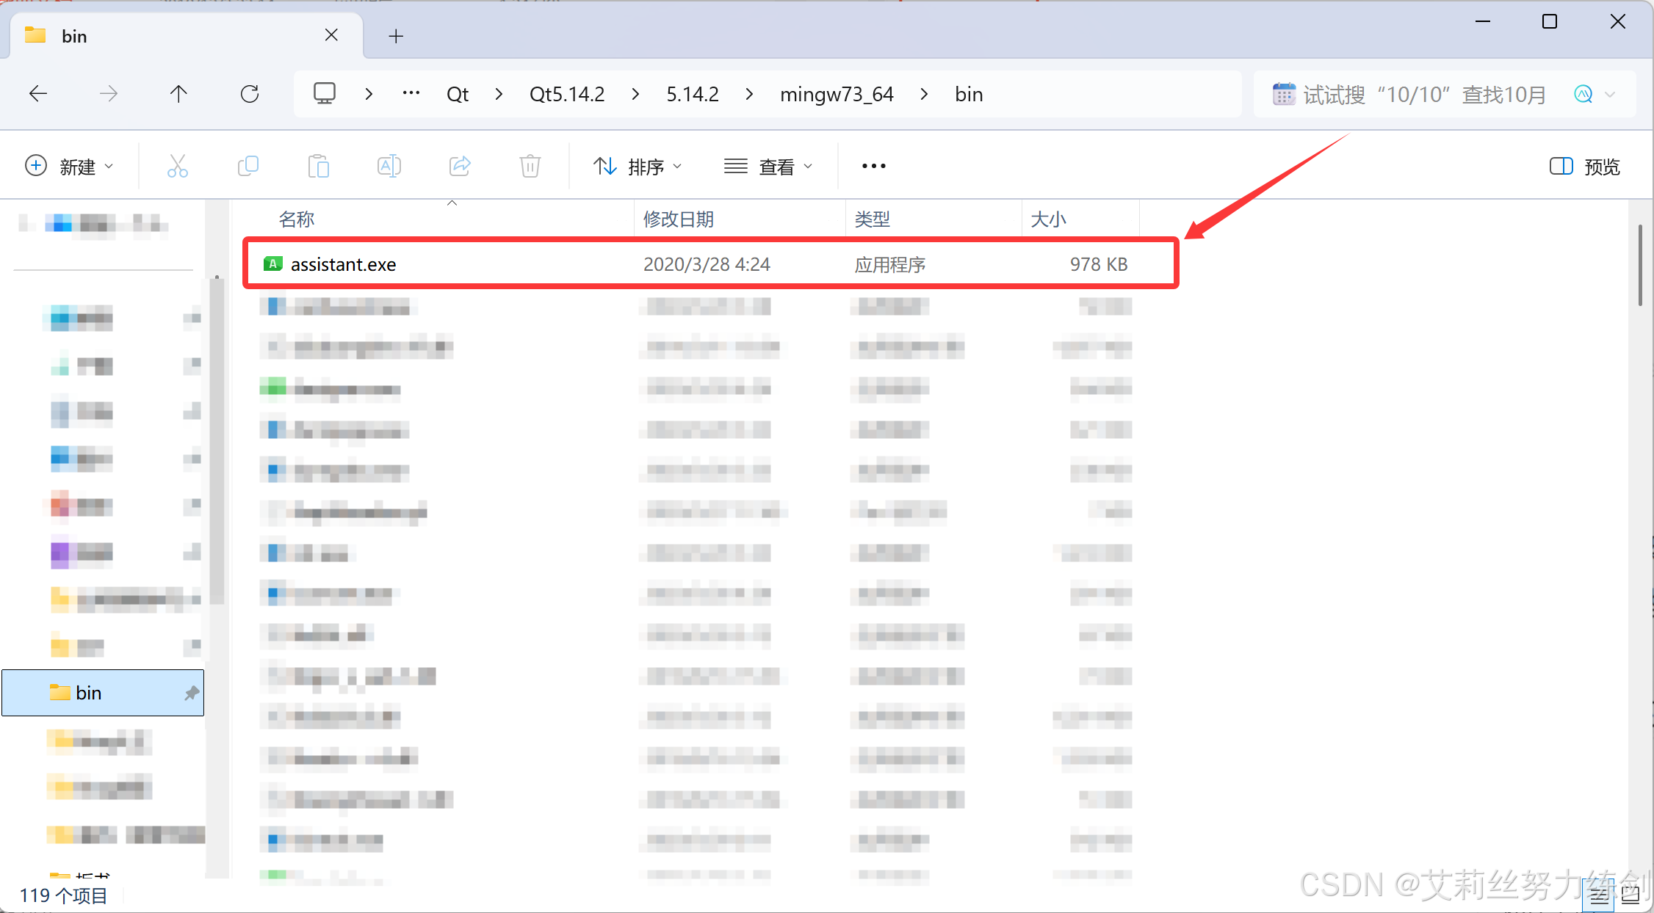Click the Rename icon
Viewport: 1654px width, 913px height.
(x=389, y=167)
